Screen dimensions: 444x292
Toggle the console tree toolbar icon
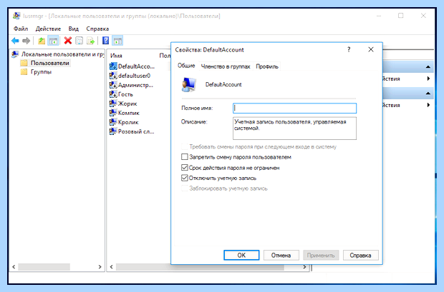(53, 41)
